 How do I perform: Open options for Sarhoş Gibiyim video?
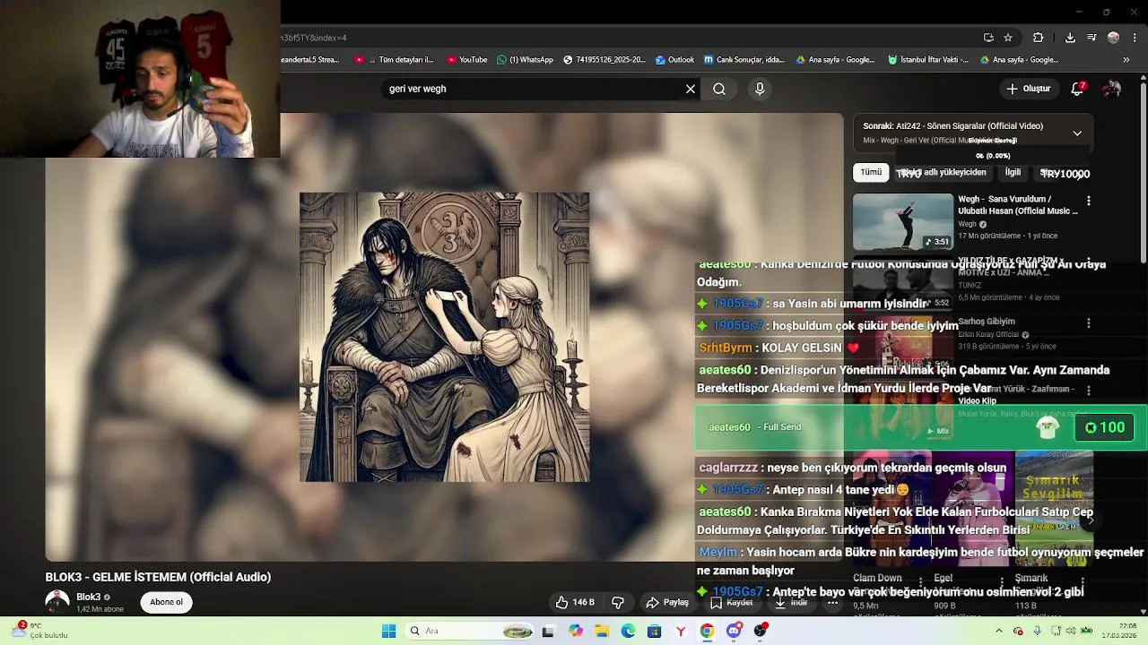click(1089, 323)
